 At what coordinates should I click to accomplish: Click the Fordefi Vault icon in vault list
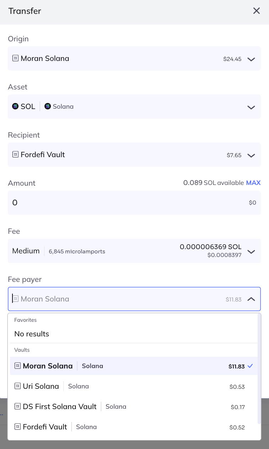coord(17,427)
